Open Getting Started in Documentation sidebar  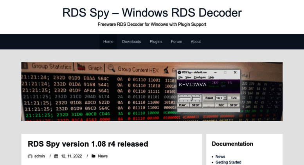pyautogui.click(x=228, y=162)
